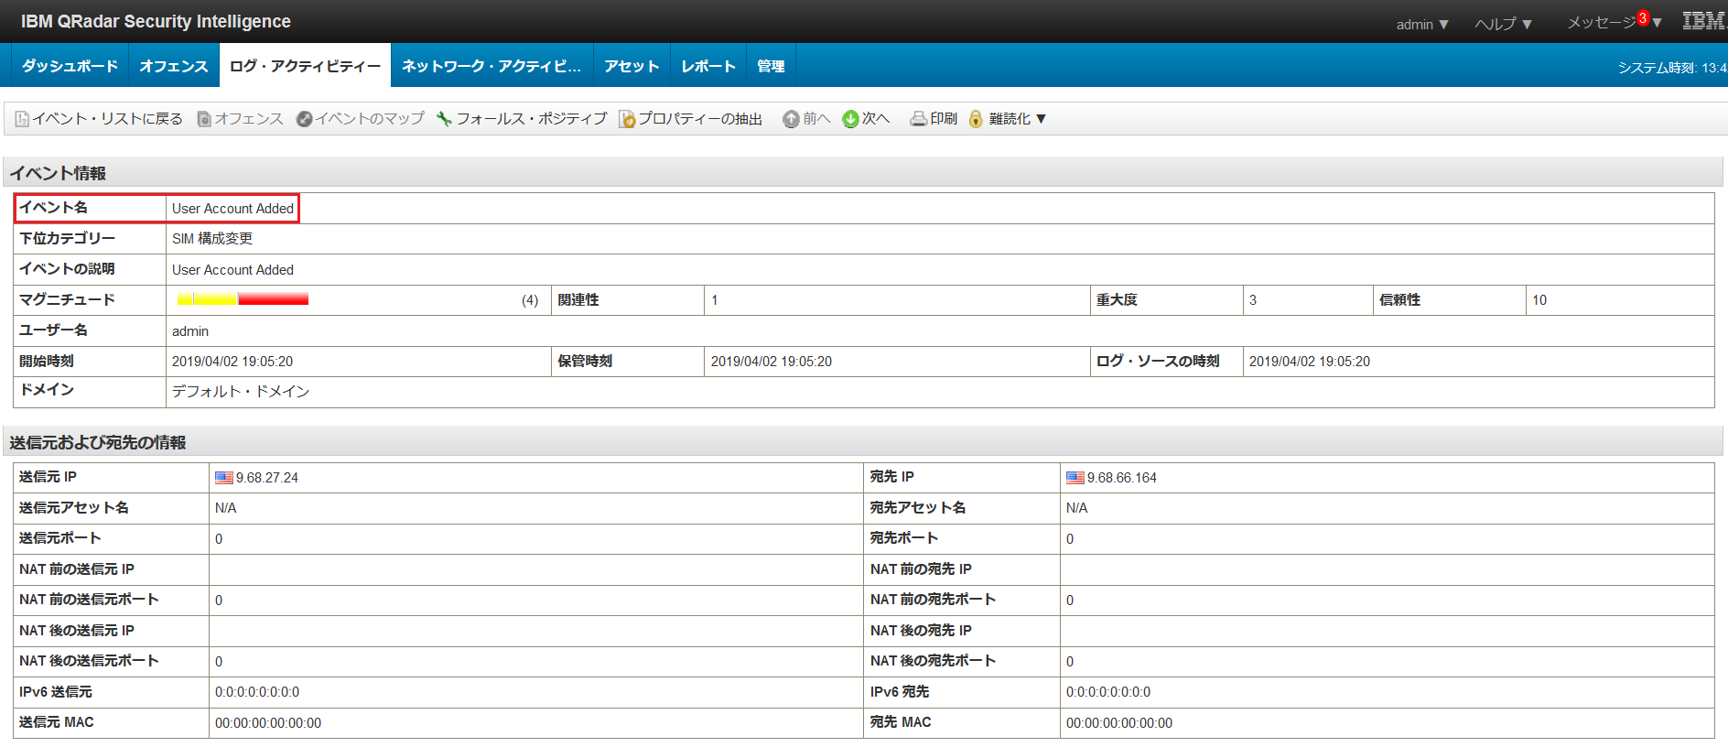Click the event mapping check icon

point(305,119)
